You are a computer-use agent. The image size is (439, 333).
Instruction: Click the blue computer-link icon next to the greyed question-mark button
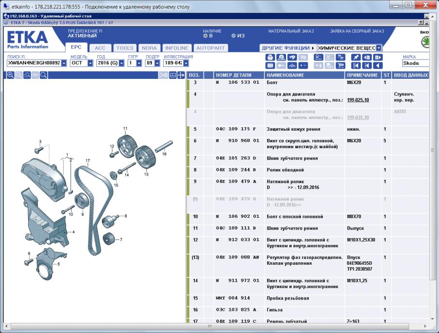318,57
